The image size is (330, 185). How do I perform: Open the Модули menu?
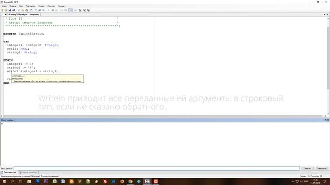click(x=51, y=6)
